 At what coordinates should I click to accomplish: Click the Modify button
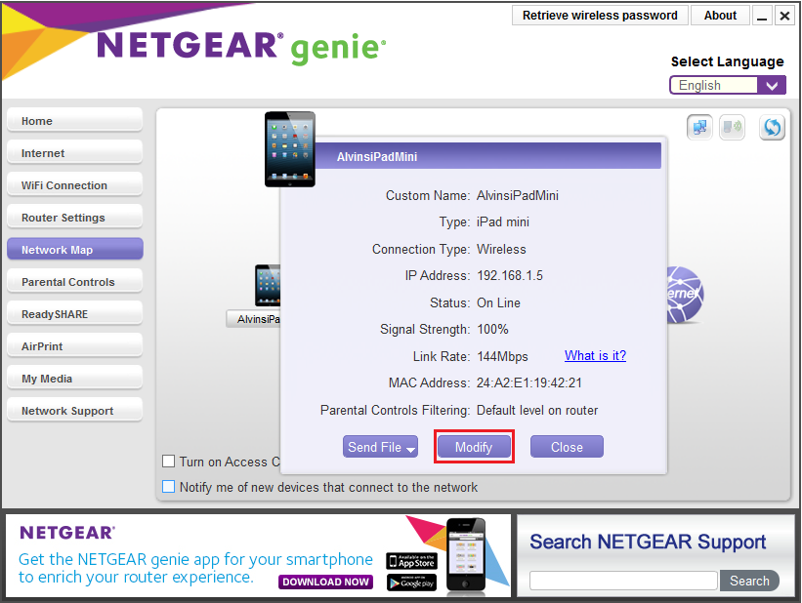(474, 447)
